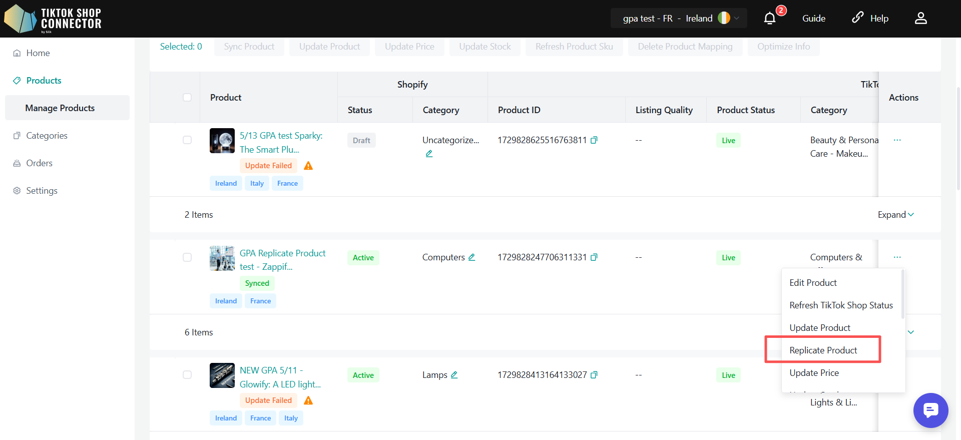Click the Update Price toolbar button
This screenshot has height=440, width=961.
[409, 47]
